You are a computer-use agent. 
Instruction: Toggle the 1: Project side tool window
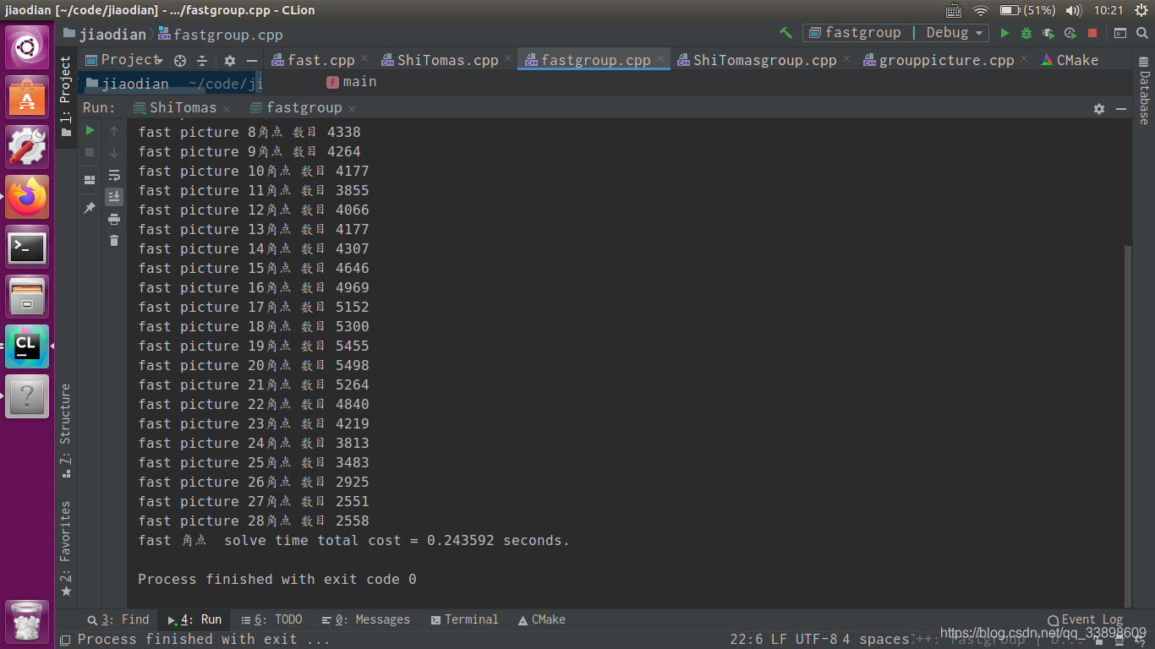(x=66, y=98)
